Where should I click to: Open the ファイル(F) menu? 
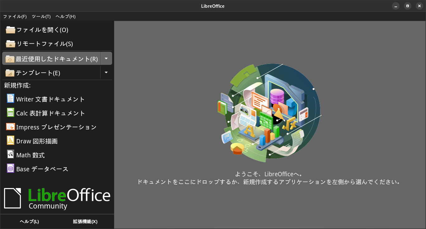15,16
